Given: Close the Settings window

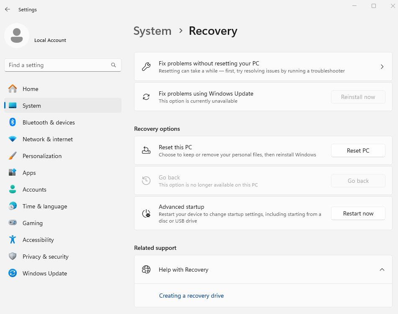Looking at the screenshot, I should [x=393, y=6].
